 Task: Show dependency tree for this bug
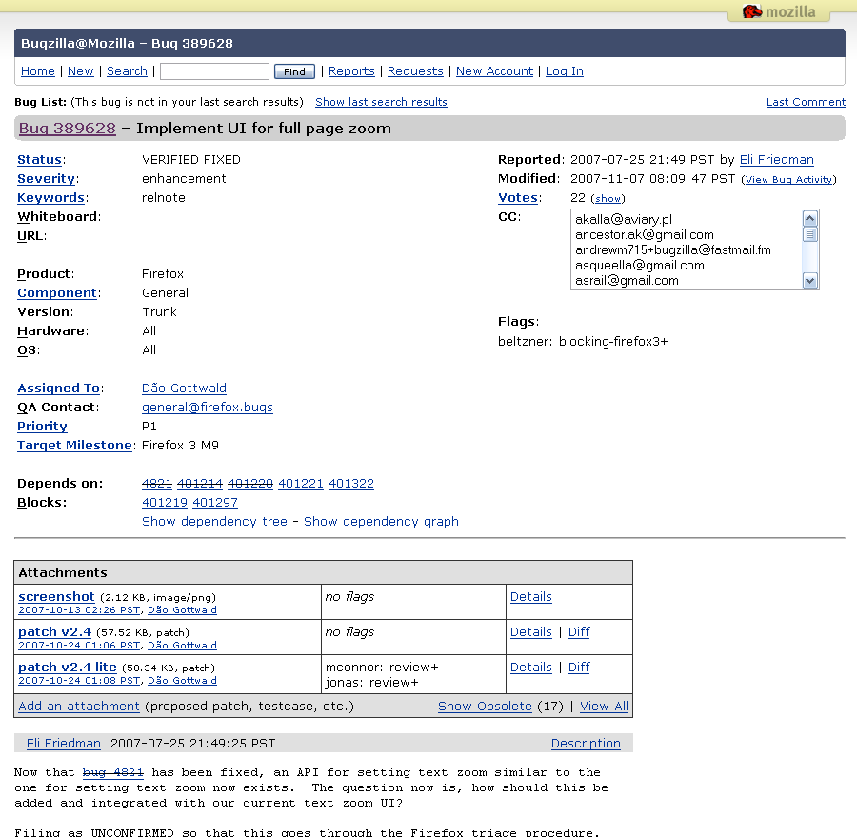click(x=214, y=522)
